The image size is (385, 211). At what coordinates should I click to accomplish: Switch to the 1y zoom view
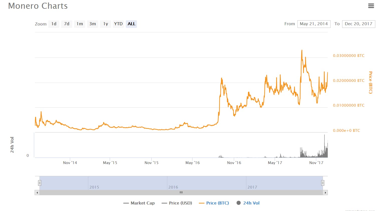105,24
